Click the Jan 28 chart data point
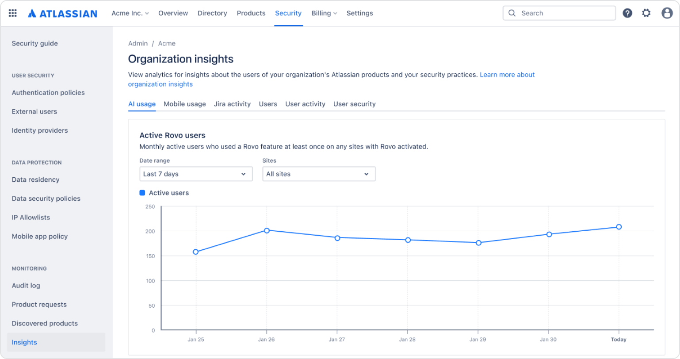This screenshot has height=359, width=680. point(408,240)
